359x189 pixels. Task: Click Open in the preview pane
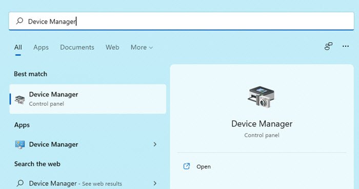click(204, 166)
